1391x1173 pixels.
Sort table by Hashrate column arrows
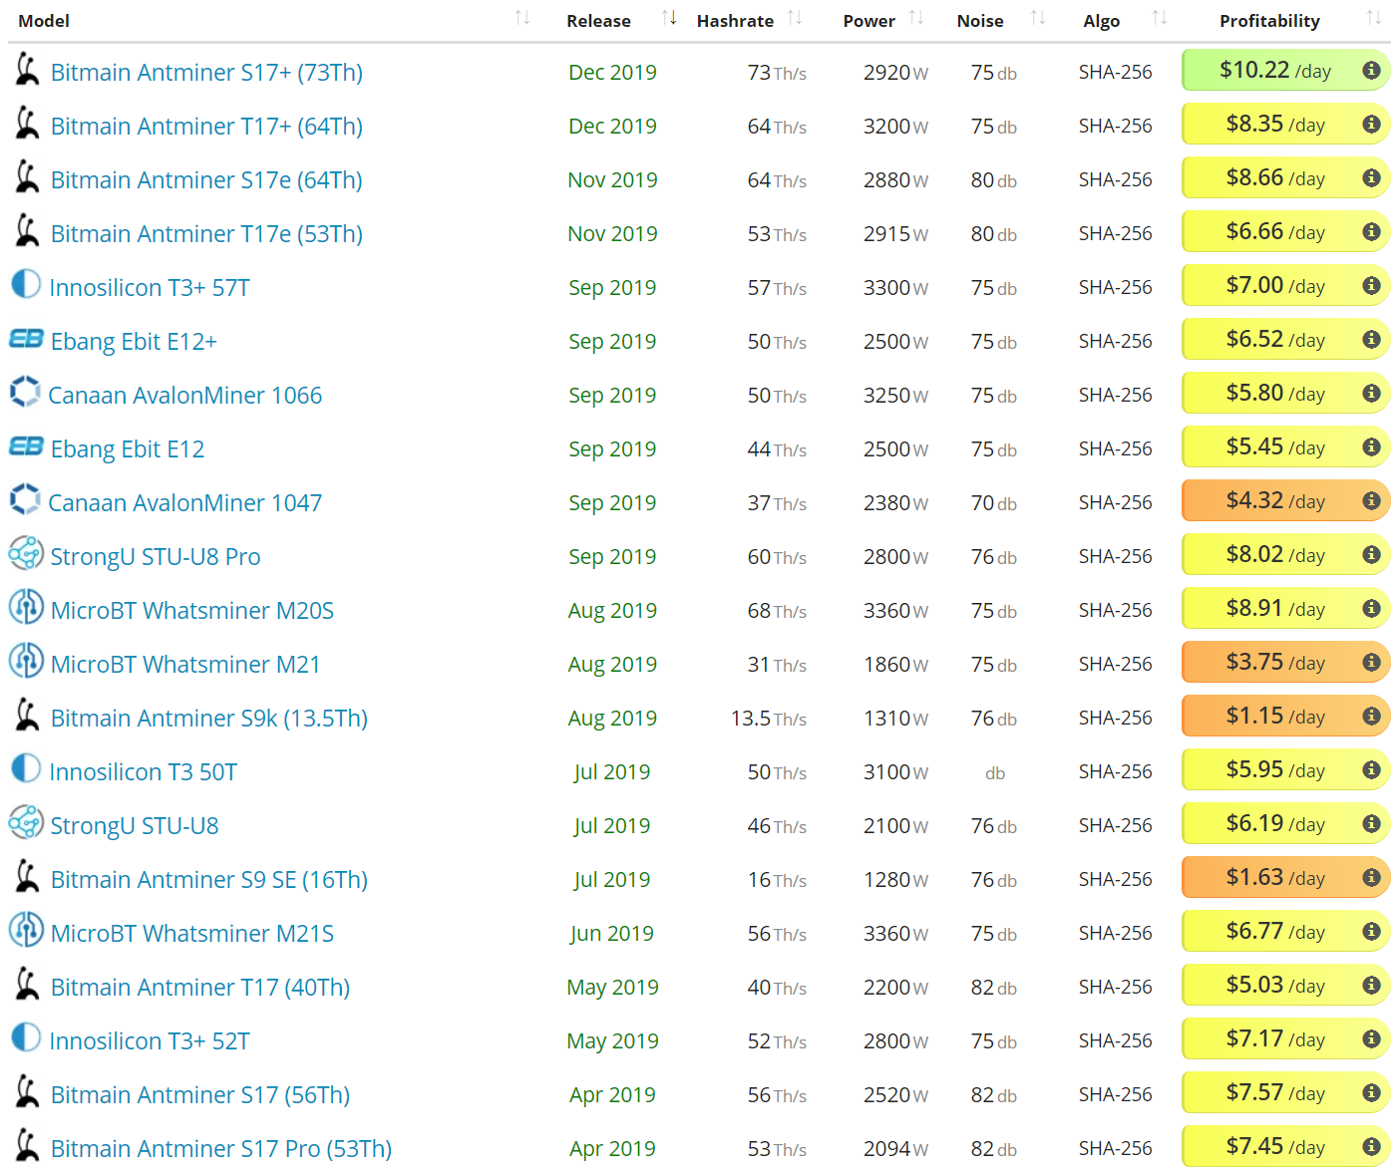pos(795,18)
